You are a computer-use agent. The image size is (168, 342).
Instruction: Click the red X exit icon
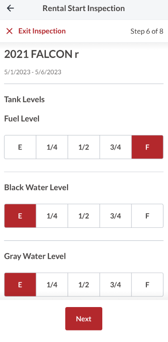[x=9, y=31]
